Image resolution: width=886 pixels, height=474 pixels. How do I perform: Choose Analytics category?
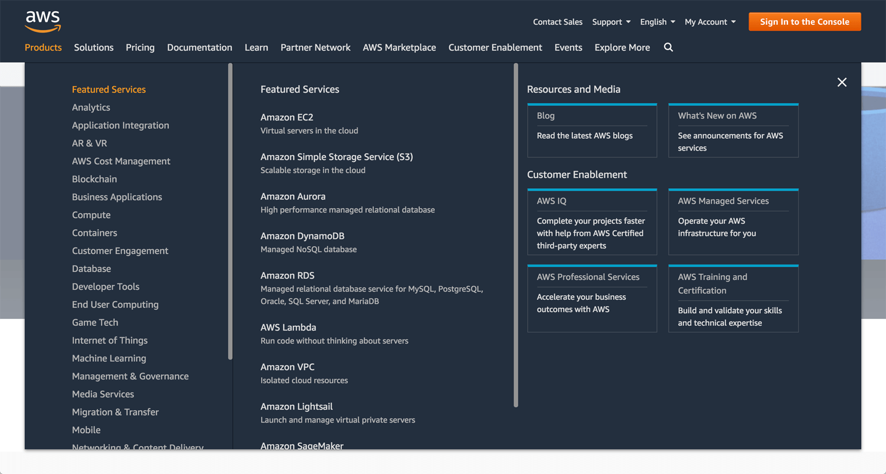pyautogui.click(x=91, y=107)
